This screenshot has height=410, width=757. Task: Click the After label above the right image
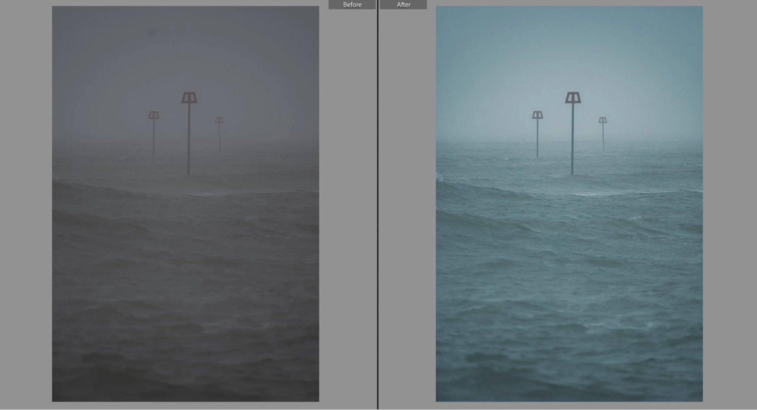tap(403, 4)
